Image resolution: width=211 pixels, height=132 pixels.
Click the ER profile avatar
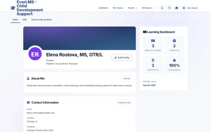[35, 54]
